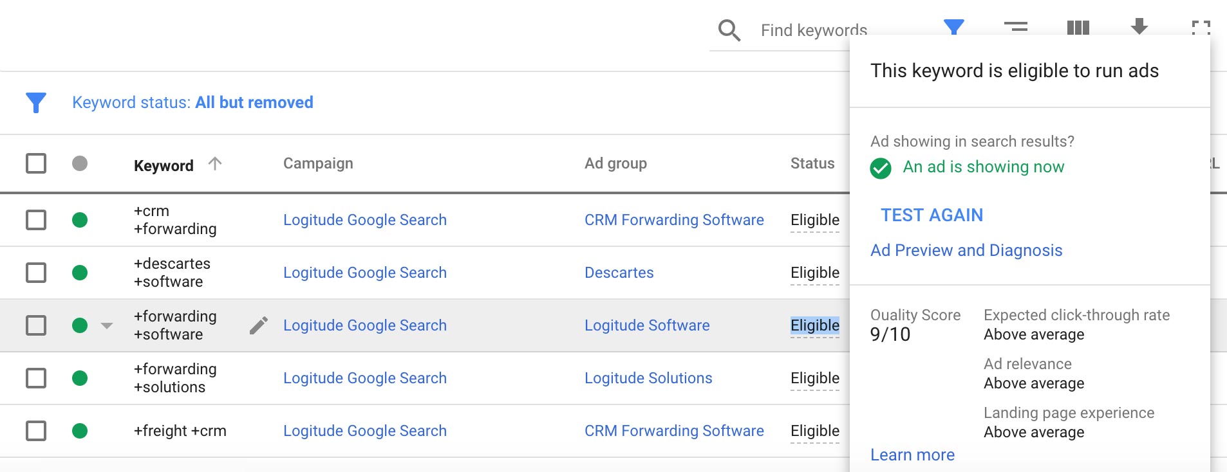Open Logitude Google Search campaign in +forwarding +software row
Image resolution: width=1227 pixels, height=472 pixels.
(x=365, y=325)
